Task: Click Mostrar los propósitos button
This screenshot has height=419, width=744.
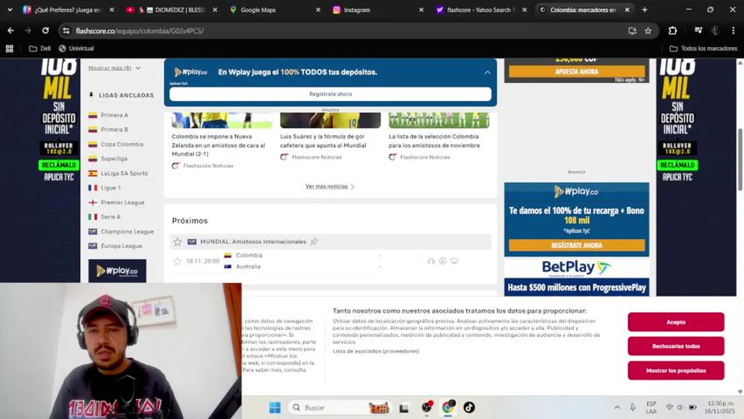Action: tap(676, 371)
